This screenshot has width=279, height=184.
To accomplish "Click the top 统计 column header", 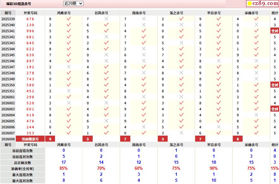I will click(x=275, y=13).
